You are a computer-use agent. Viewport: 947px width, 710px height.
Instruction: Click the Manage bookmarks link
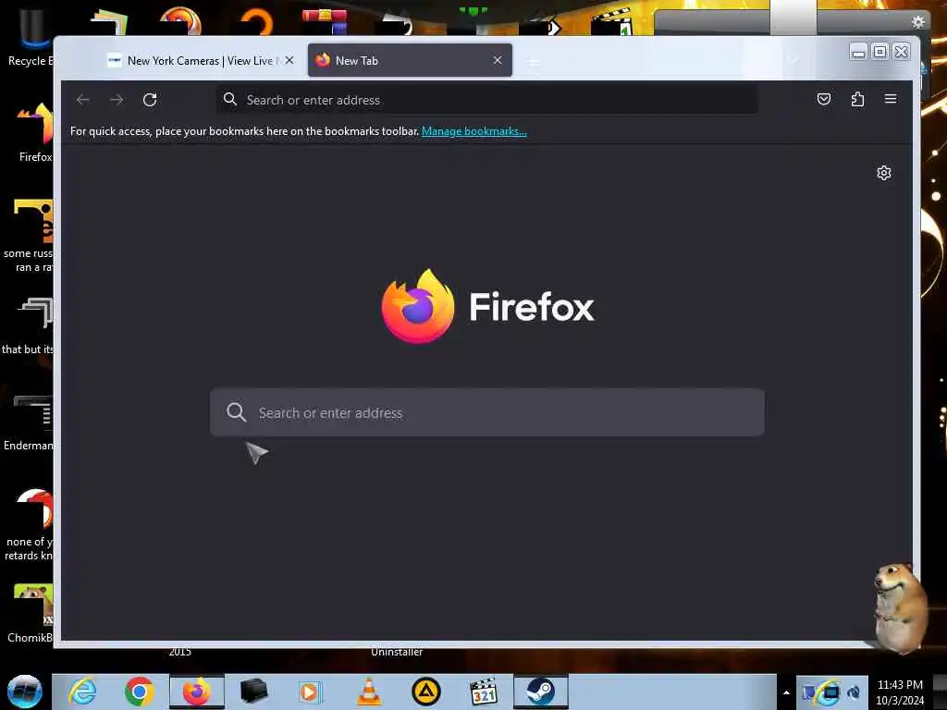(x=474, y=131)
